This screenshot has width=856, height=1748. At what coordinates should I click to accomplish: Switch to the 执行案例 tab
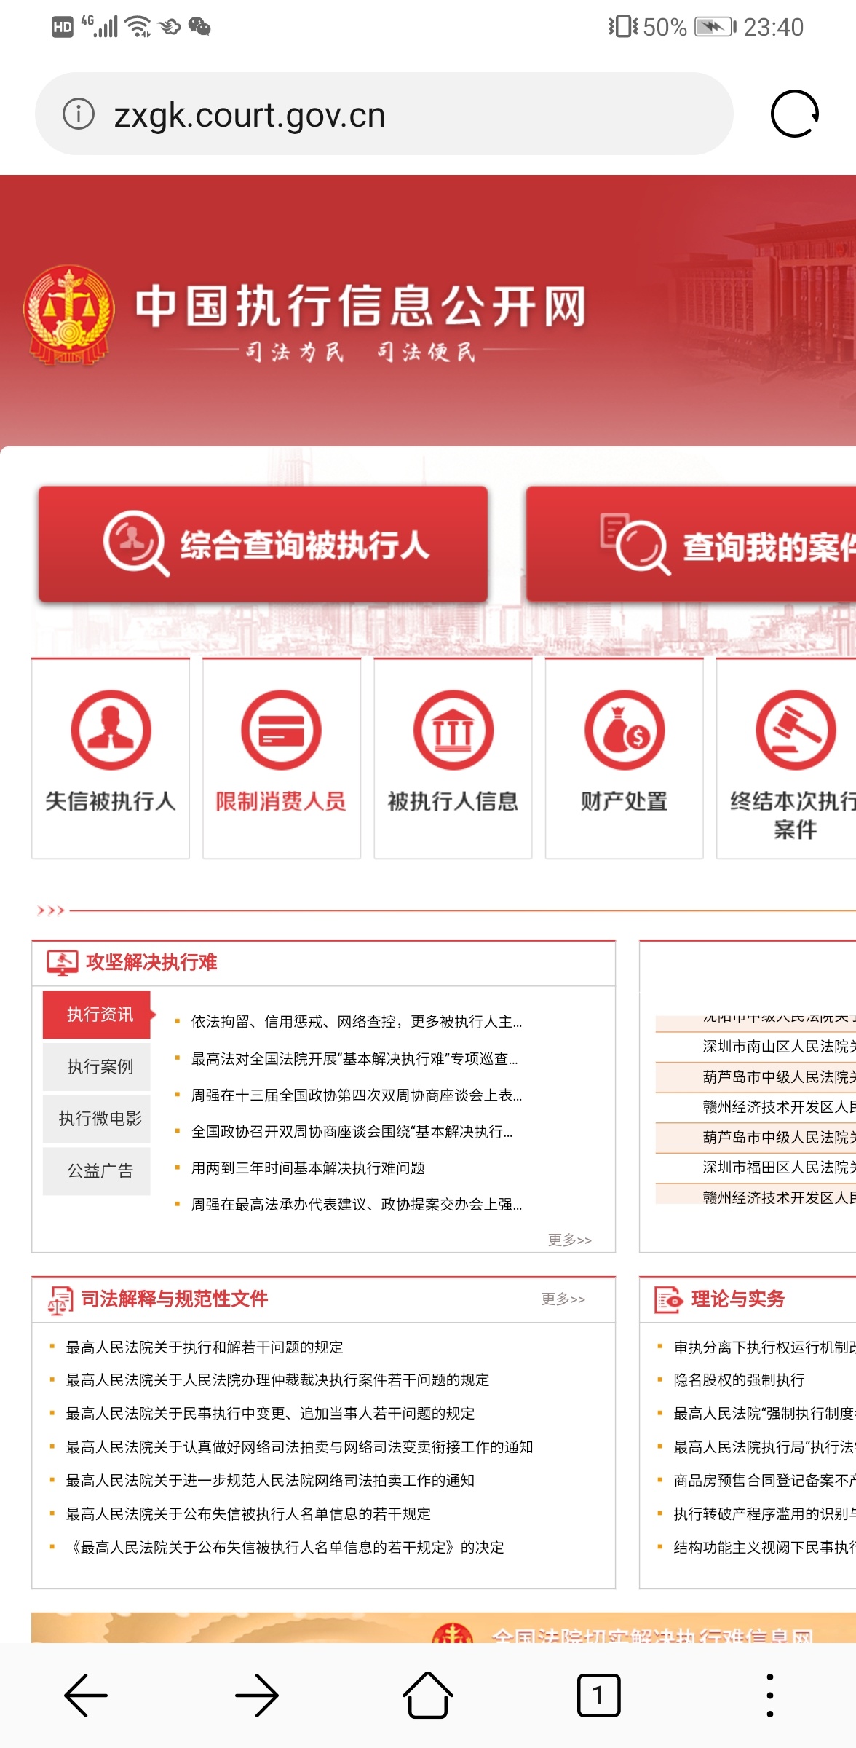click(97, 1067)
